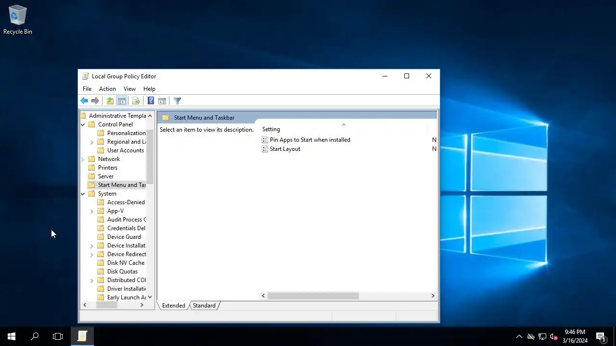This screenshot has height=346, width=616.
Task: Expand the Device Installation node
Action: [x=92, y=246]
